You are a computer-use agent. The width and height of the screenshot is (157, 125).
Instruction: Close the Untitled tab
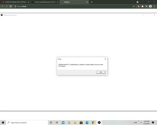87,2
